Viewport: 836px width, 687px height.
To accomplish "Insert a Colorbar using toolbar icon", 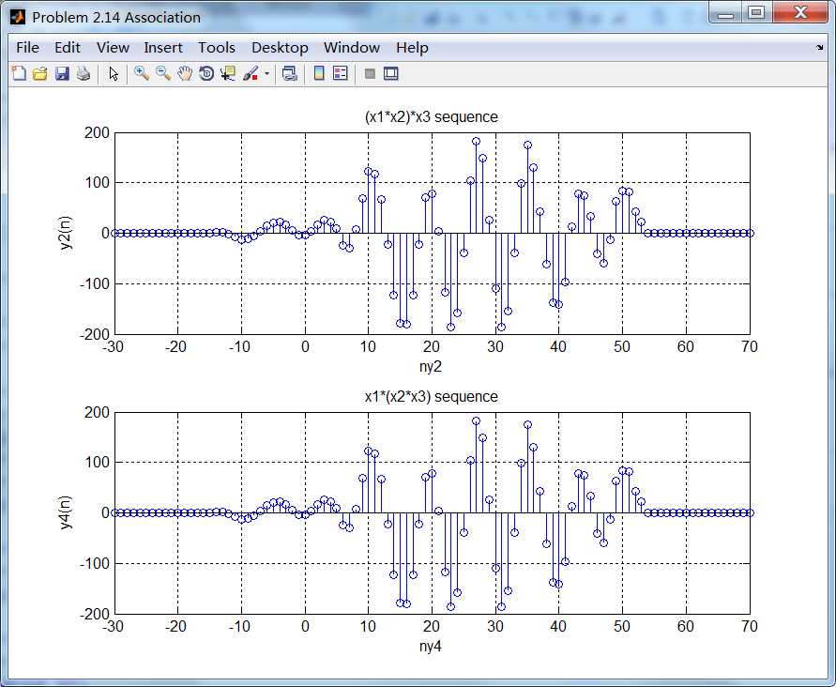I will [319, 73].
